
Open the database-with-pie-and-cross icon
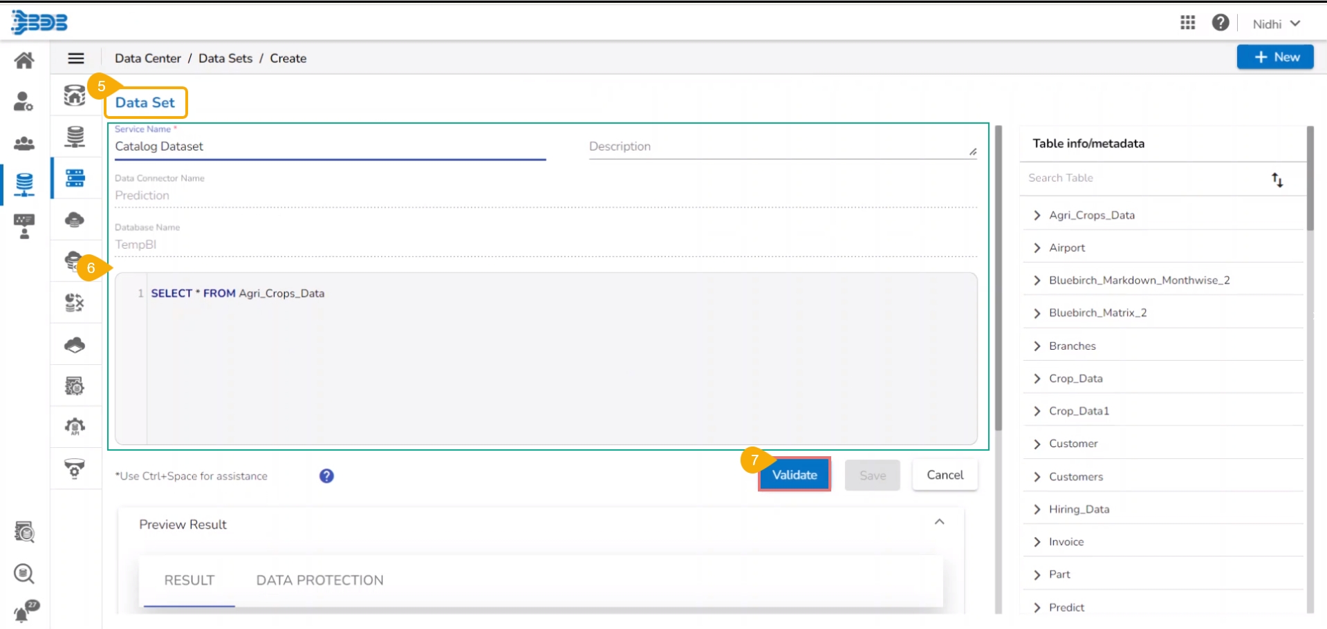(75, 303)
